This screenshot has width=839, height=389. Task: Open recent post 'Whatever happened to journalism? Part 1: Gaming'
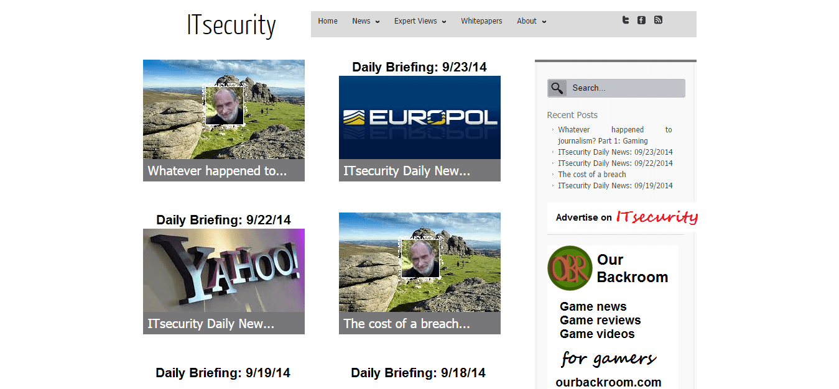(x=615, y=135)
